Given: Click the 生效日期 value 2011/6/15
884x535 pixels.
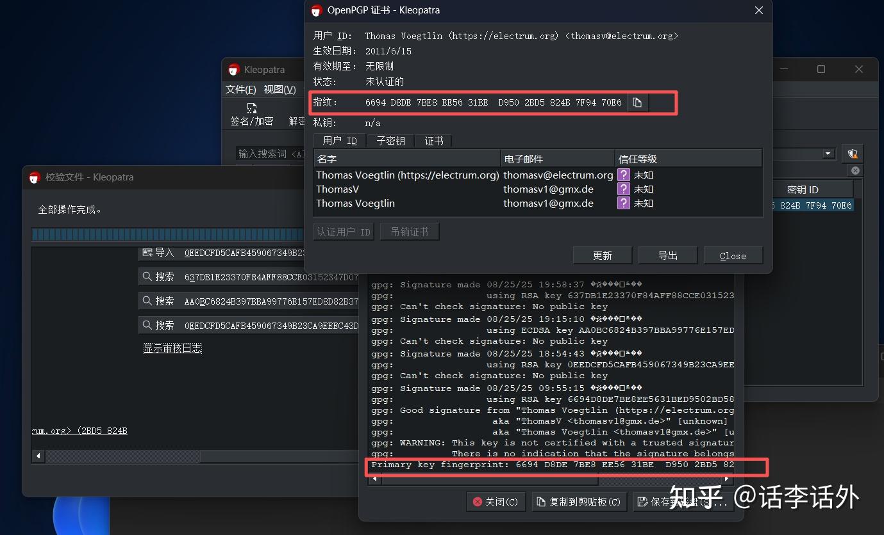Looking at the screenshot, I should (x=388, y=51).
